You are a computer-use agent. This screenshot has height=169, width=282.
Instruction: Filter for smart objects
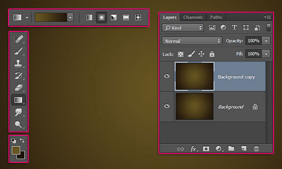pos(258,28)
